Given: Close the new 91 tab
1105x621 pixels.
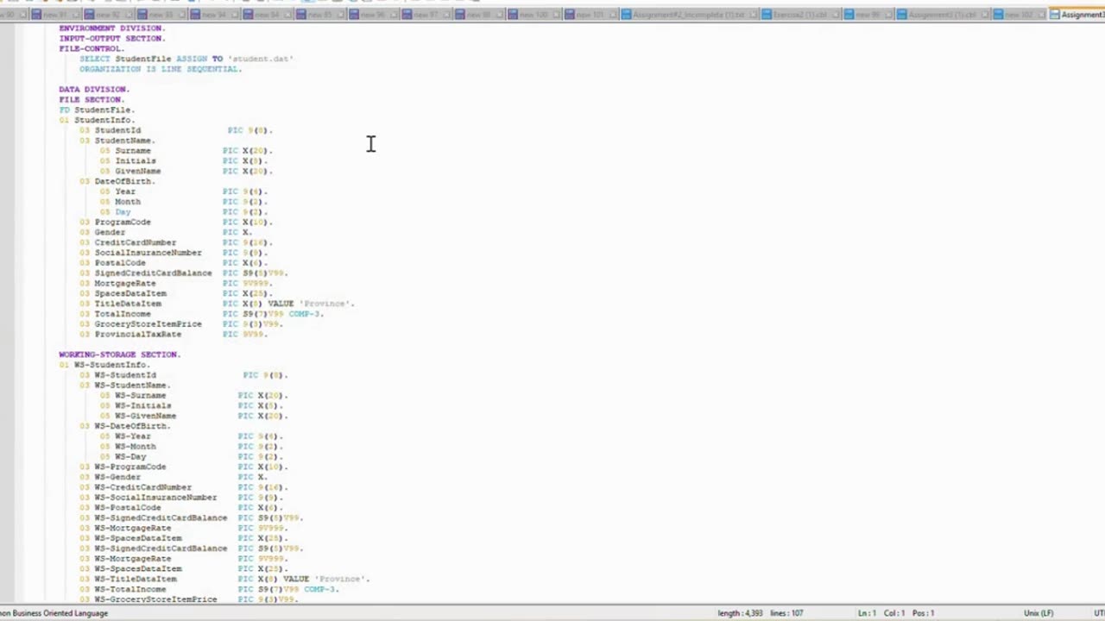Looking at the screenshot, I should pos(76,15).
